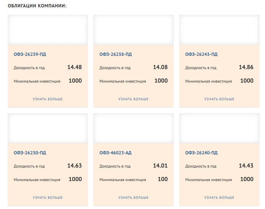Click the minimum investment value 100

click(x=163, y=179)
